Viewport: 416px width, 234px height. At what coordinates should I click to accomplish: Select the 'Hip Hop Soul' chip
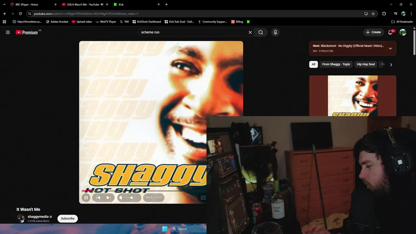tap(366, 64)
